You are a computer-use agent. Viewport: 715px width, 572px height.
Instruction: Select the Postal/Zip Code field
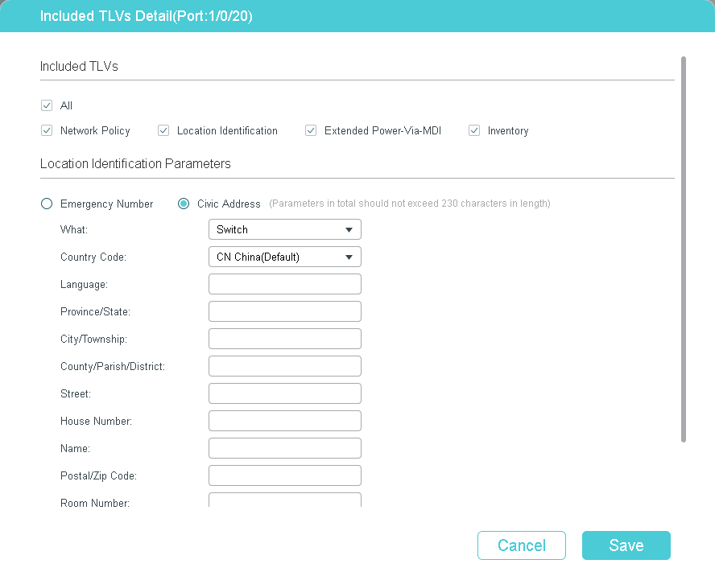(284, 475)
